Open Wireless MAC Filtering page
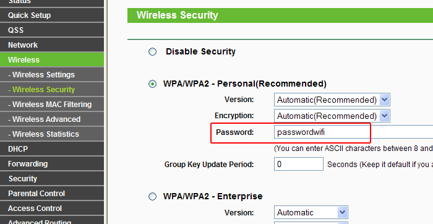This screenshot has width=433, height=224. click(x=52, y=105)
